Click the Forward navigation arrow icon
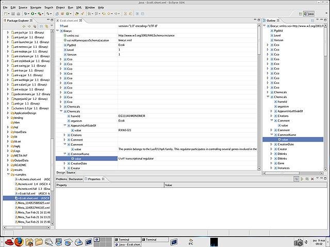 pyautogui.click(x=116, y=14)
